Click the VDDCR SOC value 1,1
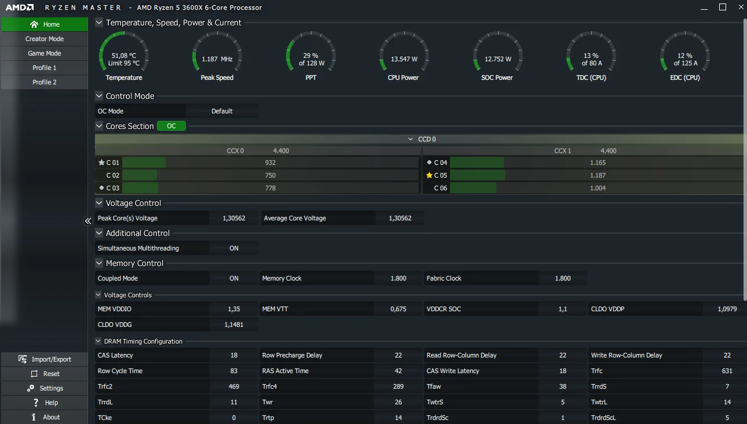This screenshot has height=424, width=747. (x=563, y=309)
